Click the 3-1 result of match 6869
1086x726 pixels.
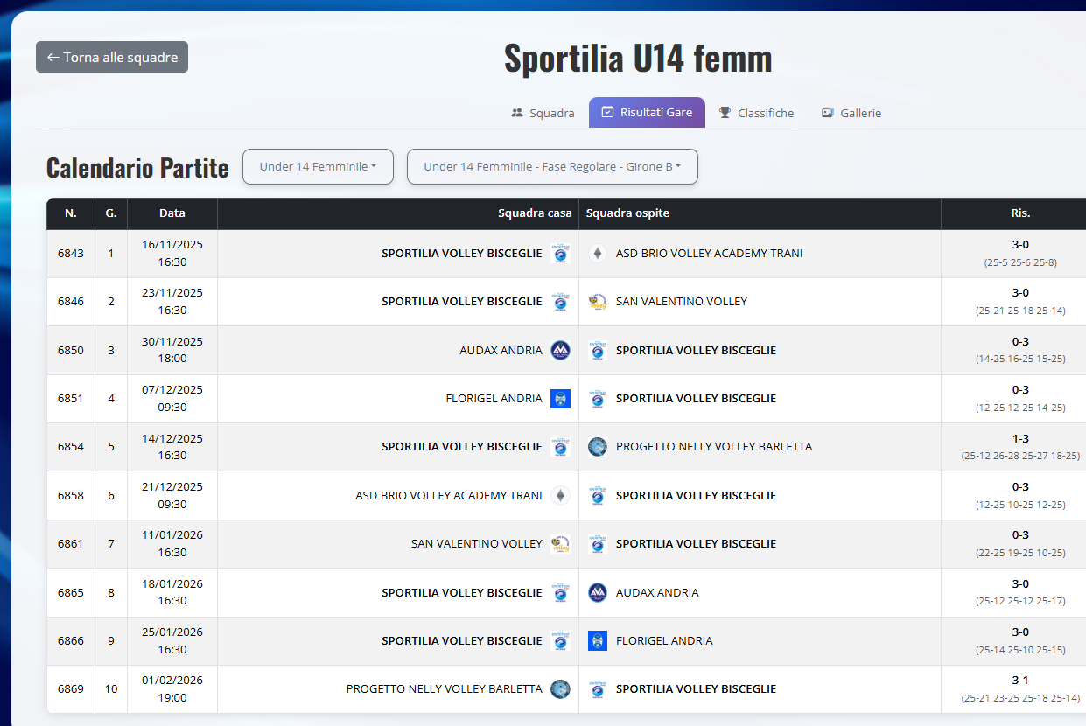1020,681
